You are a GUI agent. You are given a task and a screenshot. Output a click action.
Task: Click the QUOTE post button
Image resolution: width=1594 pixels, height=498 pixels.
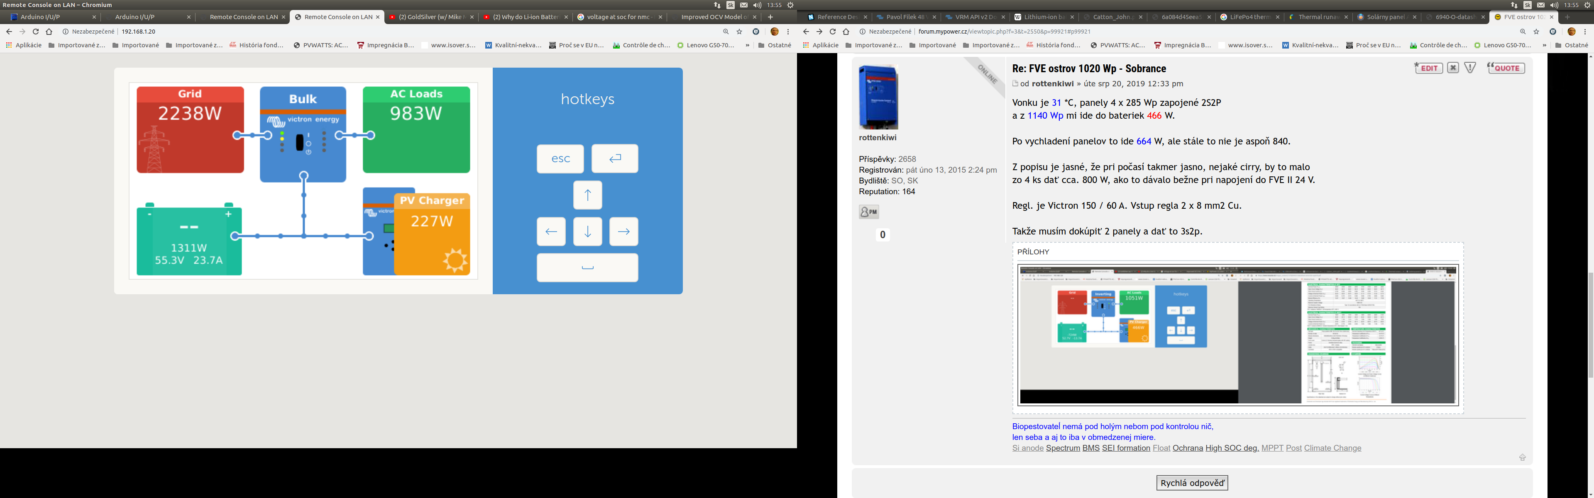(1506, 68)
